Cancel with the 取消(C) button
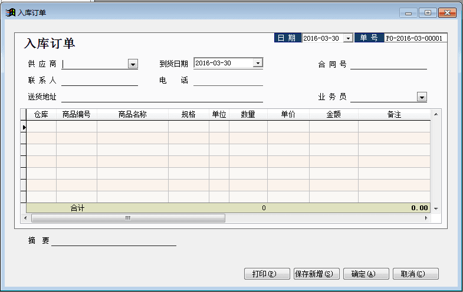 pos(416,274)
